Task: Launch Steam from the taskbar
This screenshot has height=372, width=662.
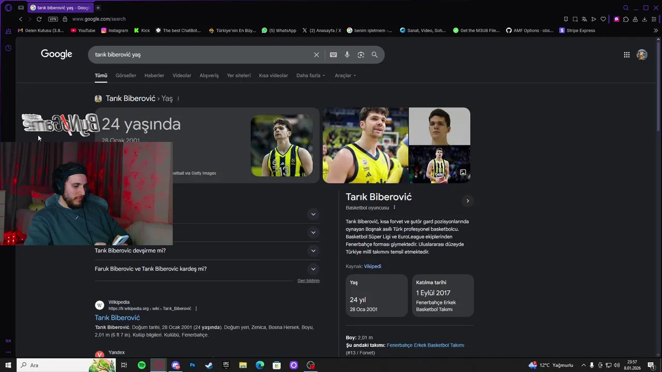Action: (x=209, y=365)
